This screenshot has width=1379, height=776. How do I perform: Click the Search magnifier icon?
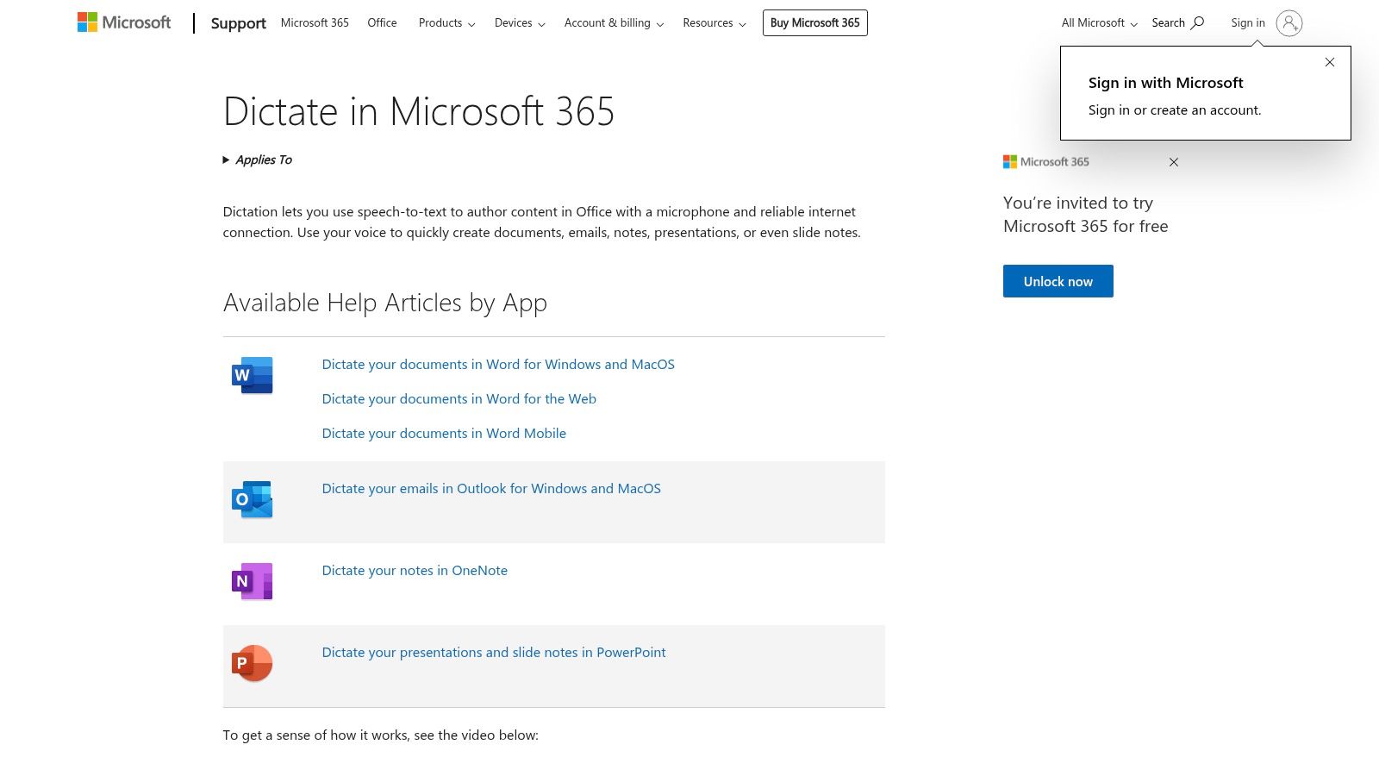tap(1197, 23)
